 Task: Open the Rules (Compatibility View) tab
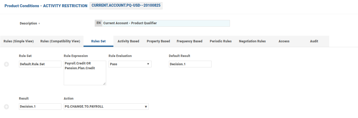pos(60,41)
